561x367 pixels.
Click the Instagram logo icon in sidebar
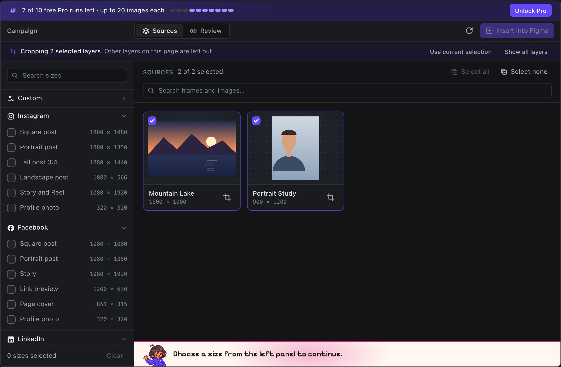point(11,116)
